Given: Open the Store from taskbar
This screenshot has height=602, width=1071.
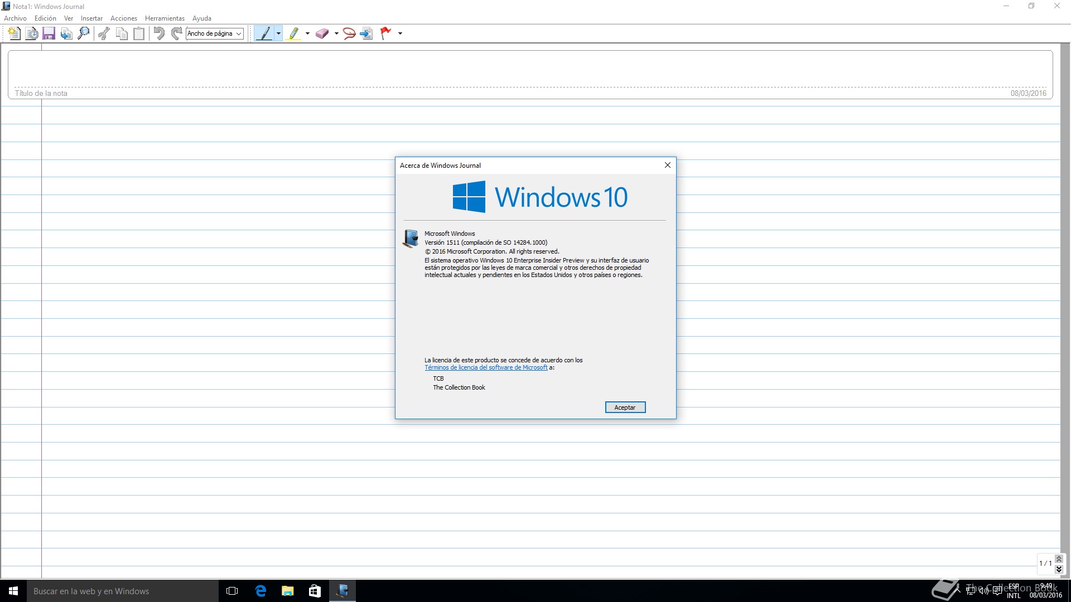Looking at the screenshot, I should 315,591.
